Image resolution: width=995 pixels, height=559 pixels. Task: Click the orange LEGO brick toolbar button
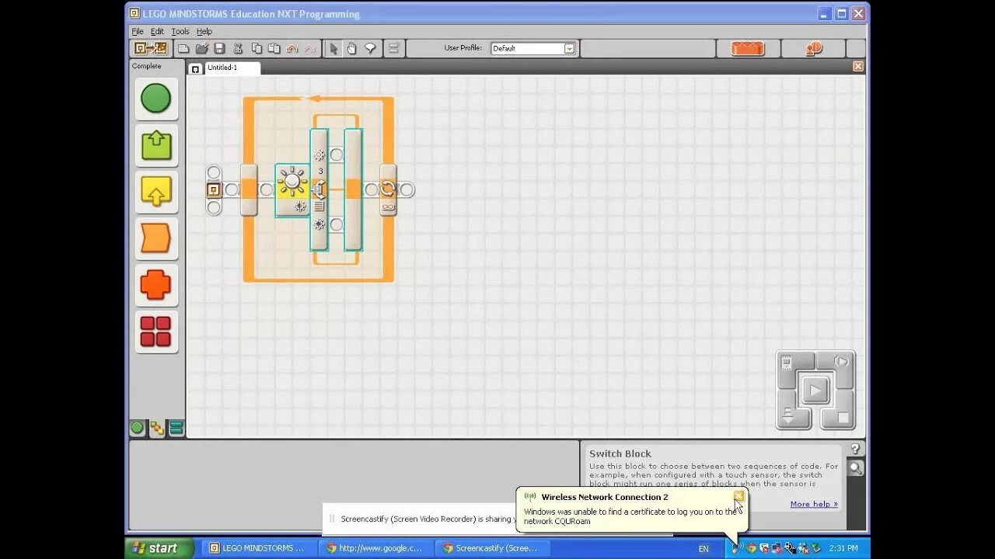pos(748,48)
